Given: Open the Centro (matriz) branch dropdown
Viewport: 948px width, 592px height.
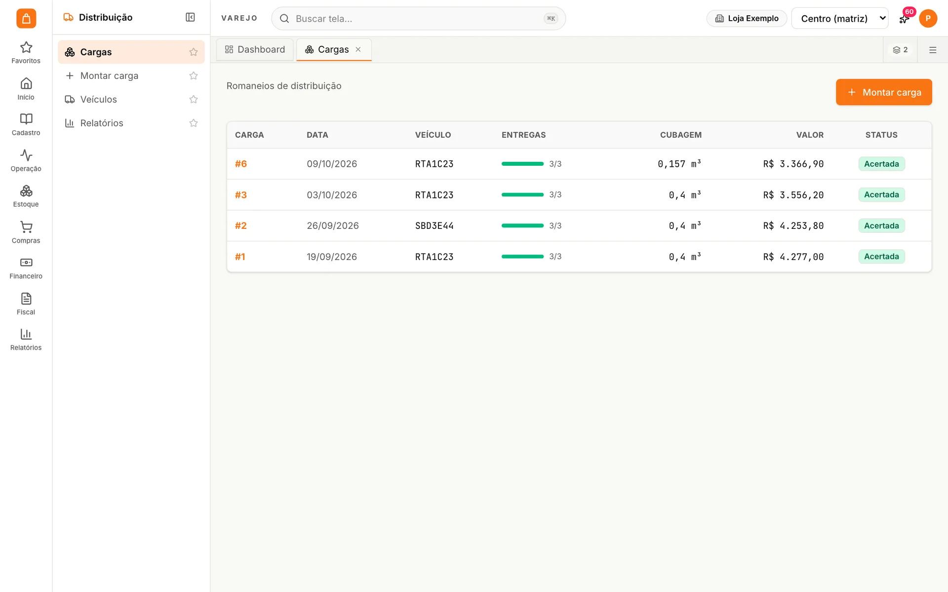Looking at the screenshot, I should pyautogui.click(x=840, y=18).
